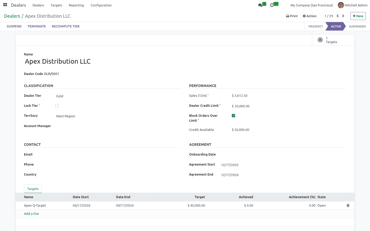Go back via Dealers breadcrumb
This screenshot has height=231, width=370.
(12, 16)
